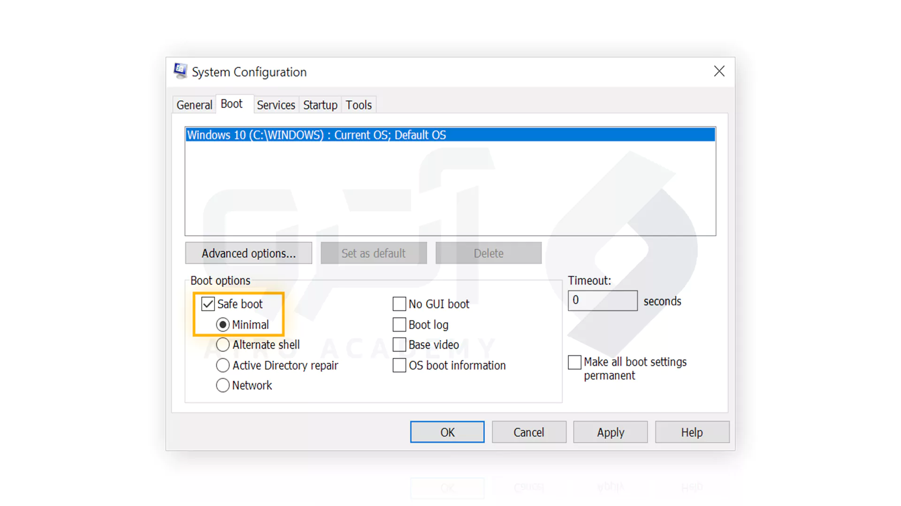901x506 pixels.
Task: Uncheck the Safe boot checkbox
Action: pos(208,304)
